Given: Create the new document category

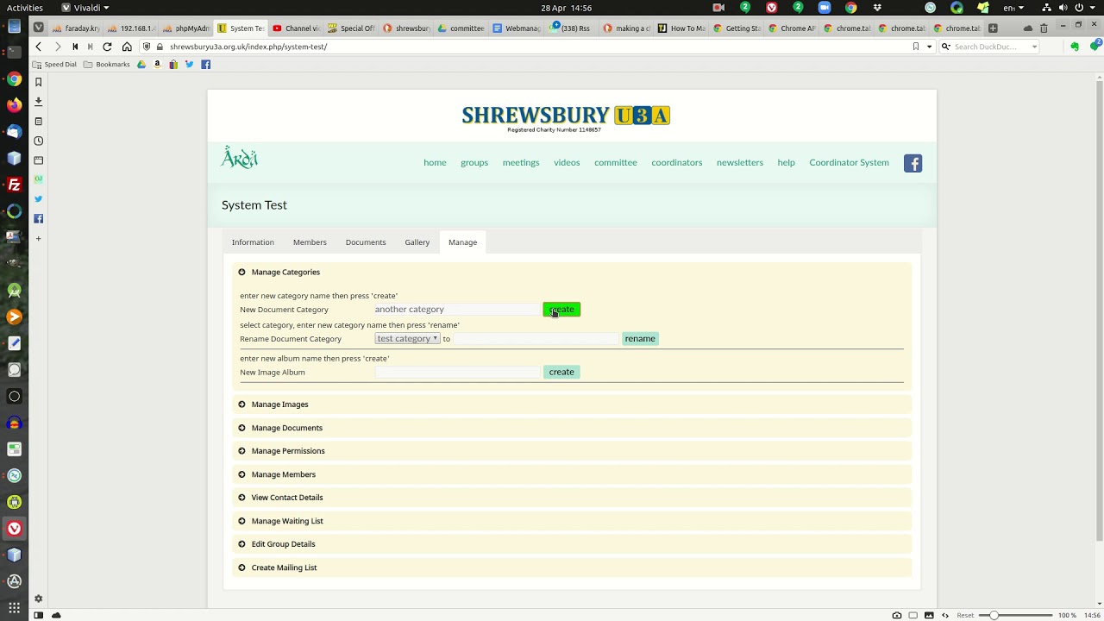Looking at the screenshot, I should [561, 310].
